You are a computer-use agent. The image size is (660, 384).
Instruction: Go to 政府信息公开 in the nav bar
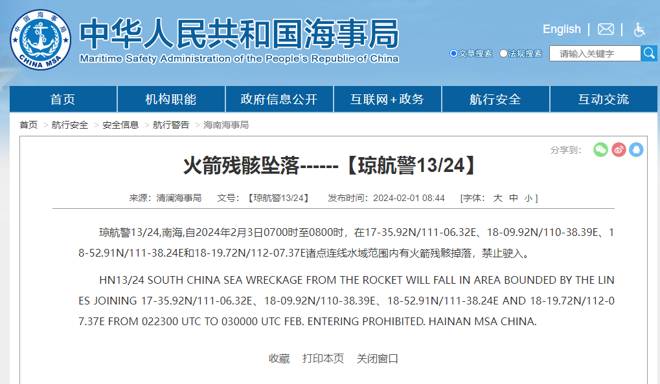click(x=279, y=99)
